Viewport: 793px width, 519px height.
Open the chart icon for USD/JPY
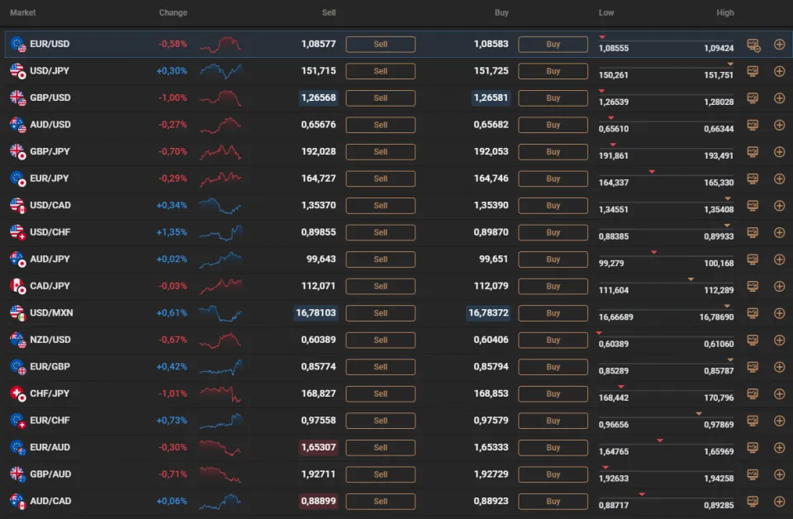pyautogui.click(x=753, y=71)
